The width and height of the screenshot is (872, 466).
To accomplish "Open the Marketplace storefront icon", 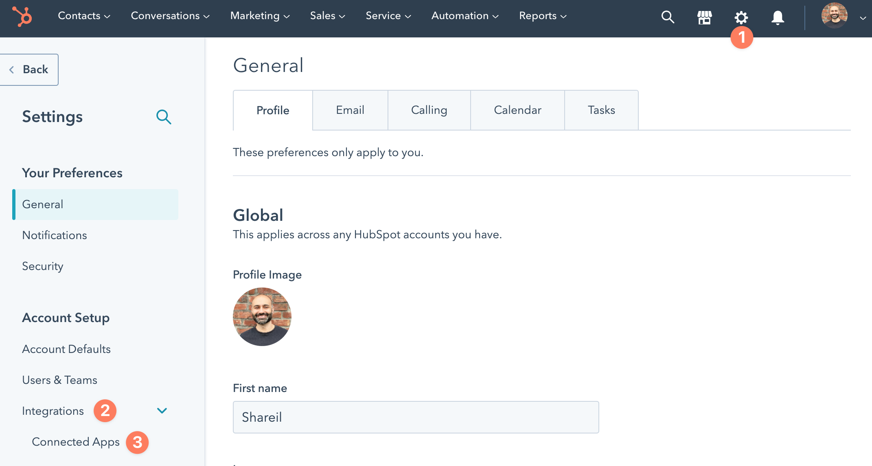I will tap(704, 17).
